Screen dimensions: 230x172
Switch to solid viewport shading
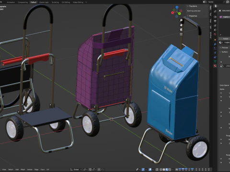(x=164, y=170)
